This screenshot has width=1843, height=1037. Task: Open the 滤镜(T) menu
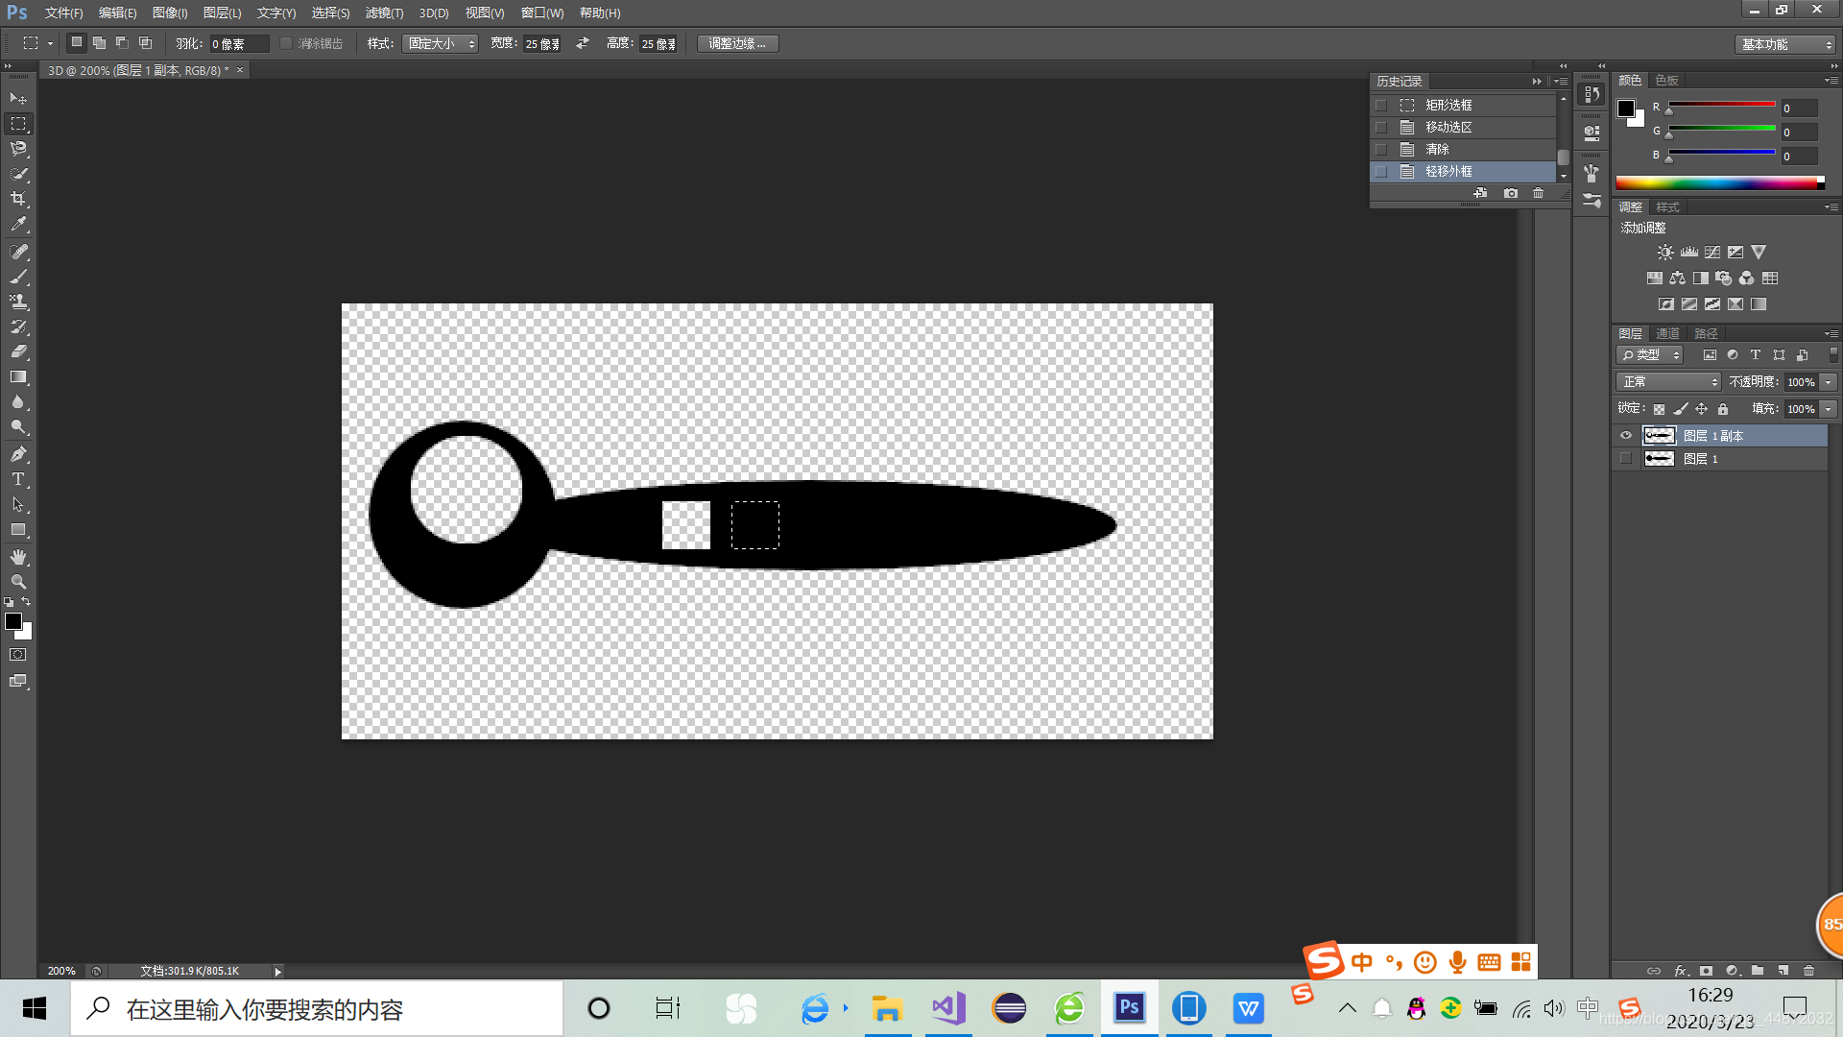pos(384,12)
